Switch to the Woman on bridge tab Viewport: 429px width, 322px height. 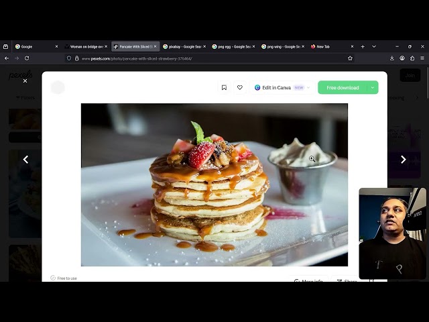pyautogui.click(x=86, y=47)
